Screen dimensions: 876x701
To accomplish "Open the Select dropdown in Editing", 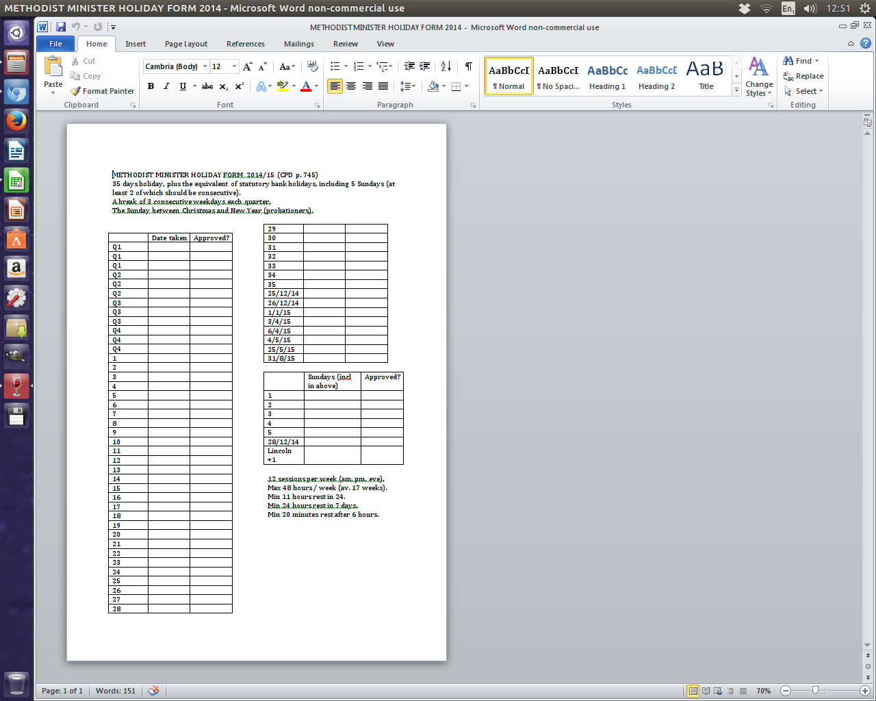I will 803,91.
